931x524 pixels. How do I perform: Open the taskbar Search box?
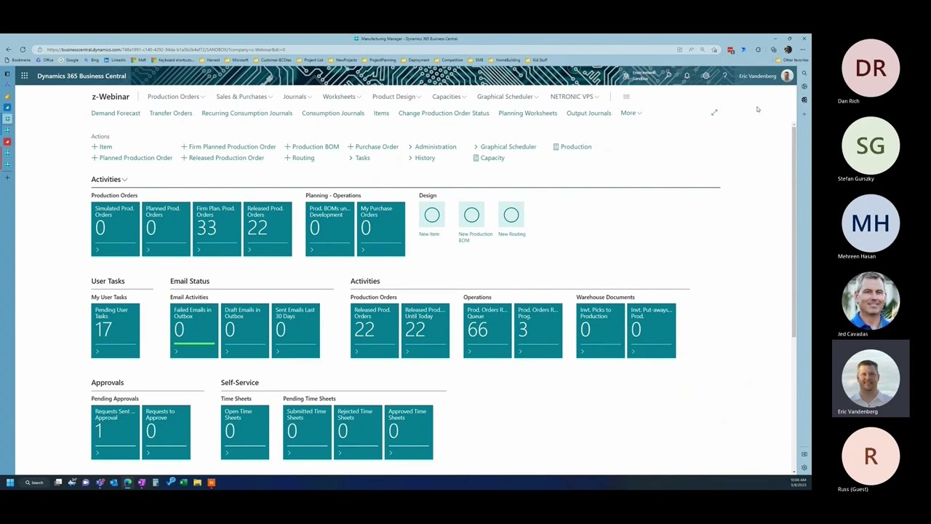click(35, 482)
